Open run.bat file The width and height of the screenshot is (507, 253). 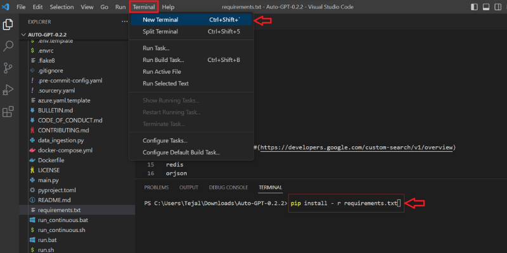coord(47,240)
